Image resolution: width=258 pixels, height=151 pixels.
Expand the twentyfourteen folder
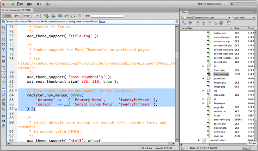tap(199, 140)
